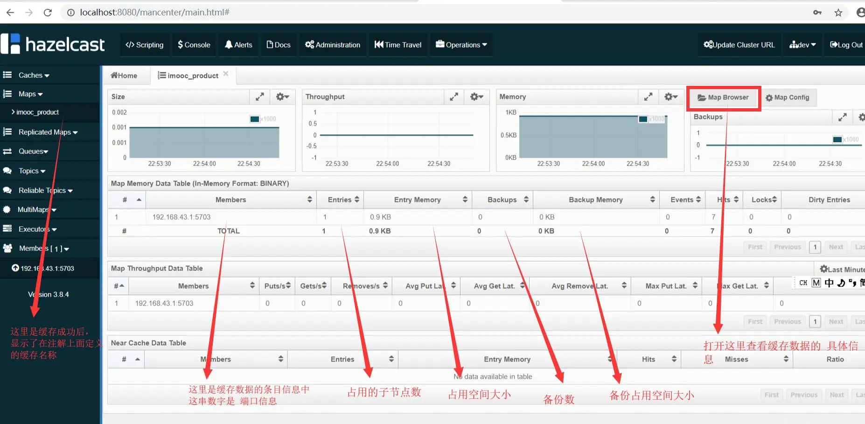Expand the Backups chart to fullscreen
Screen dimensions: 865x424
coord(842,117)
